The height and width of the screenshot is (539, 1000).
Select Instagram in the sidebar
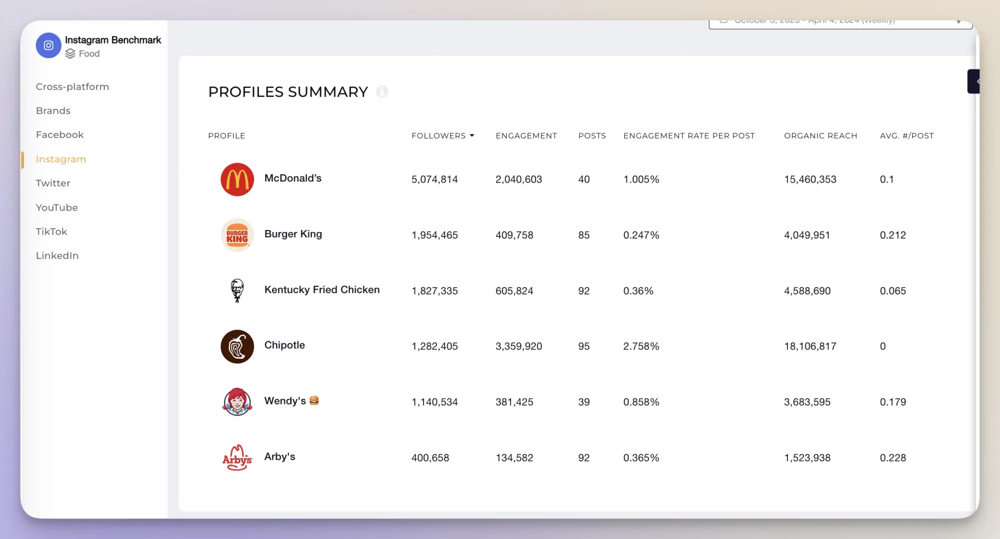click(x=61, y=159)
